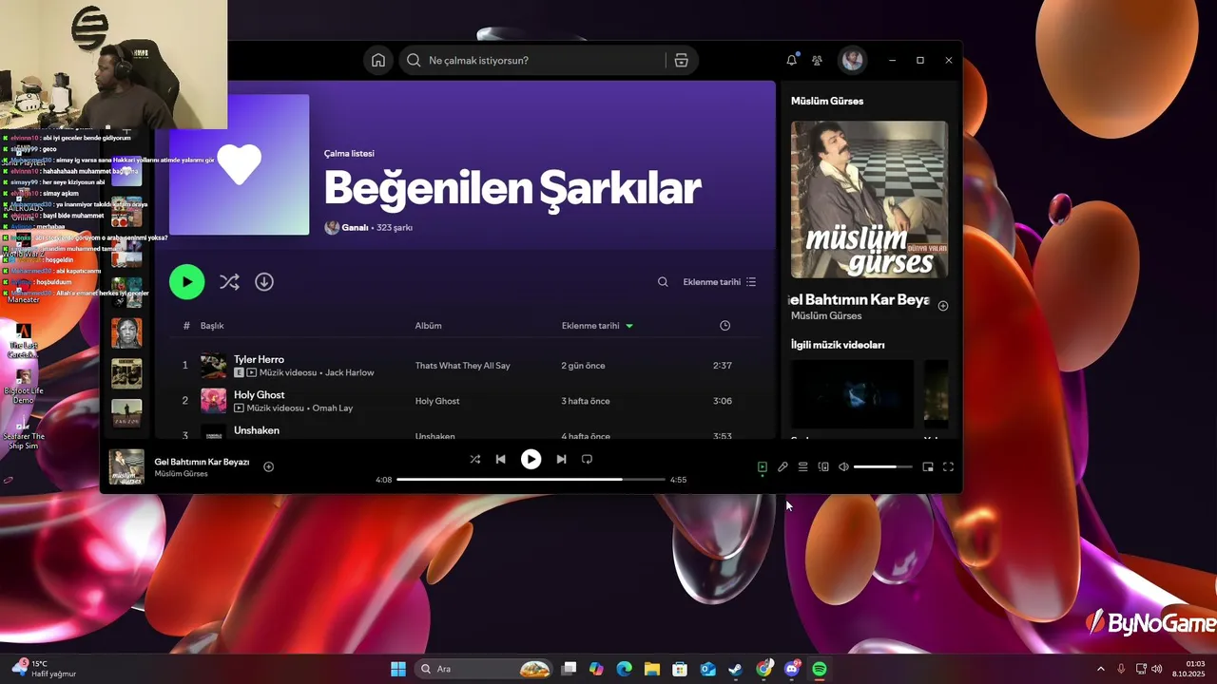Toggle shuffle in the player bar
The width and height of the screenshot is (1217, 684).
(474, 459)
